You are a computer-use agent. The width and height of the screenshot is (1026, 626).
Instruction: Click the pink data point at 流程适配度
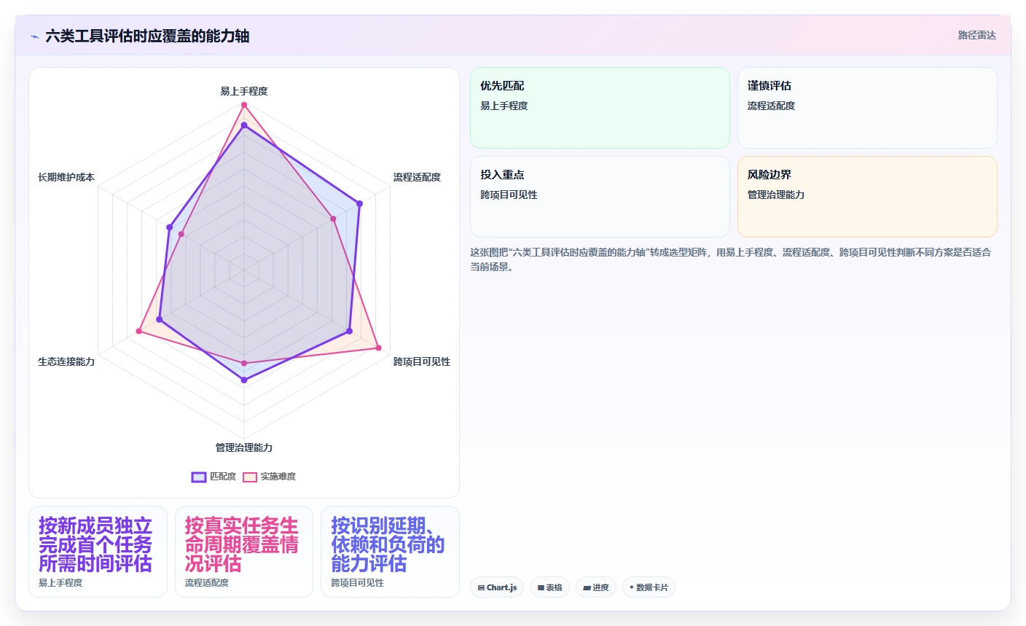333,218
